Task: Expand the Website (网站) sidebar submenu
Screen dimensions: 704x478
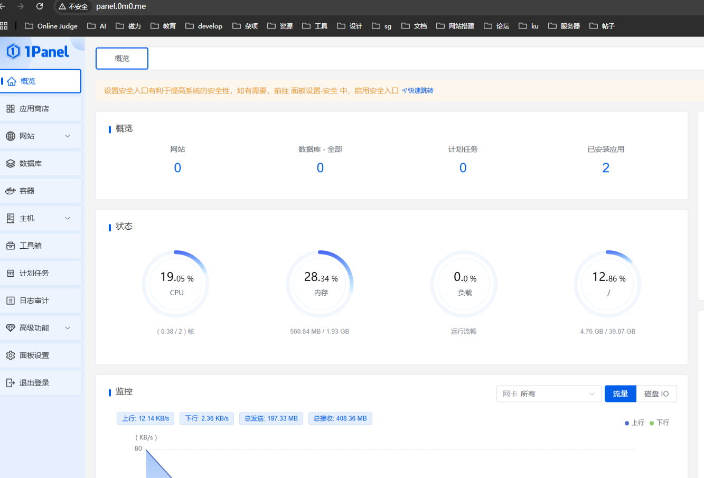Action: click(68, 136)
